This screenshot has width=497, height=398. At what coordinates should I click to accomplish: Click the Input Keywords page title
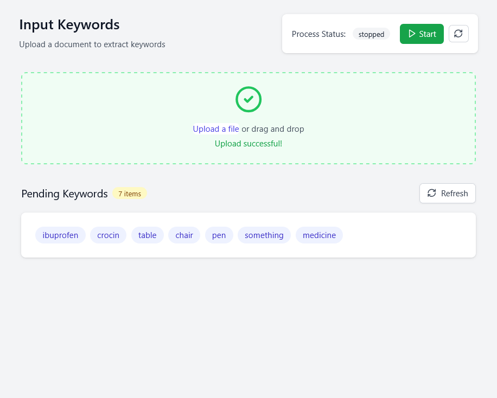(69, 24)
